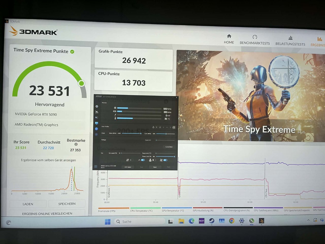
Task: Click the user profile person icon in Afterburner
Action: pos(153,127)
